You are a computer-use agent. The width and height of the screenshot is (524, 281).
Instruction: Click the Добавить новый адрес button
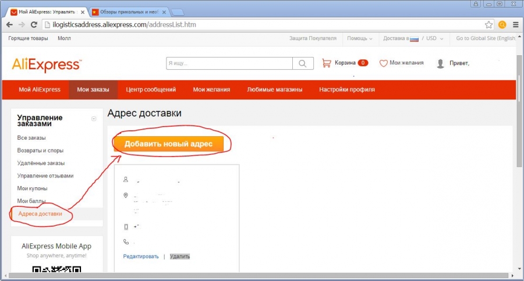coord(168,144)
